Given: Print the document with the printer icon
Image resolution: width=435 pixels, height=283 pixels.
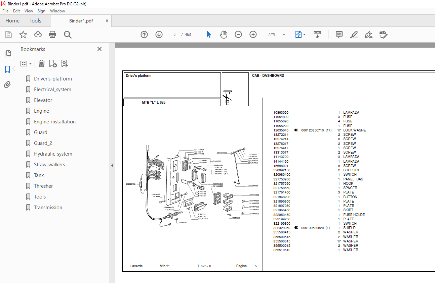Looking at the screenshot, I should [52, 35].
